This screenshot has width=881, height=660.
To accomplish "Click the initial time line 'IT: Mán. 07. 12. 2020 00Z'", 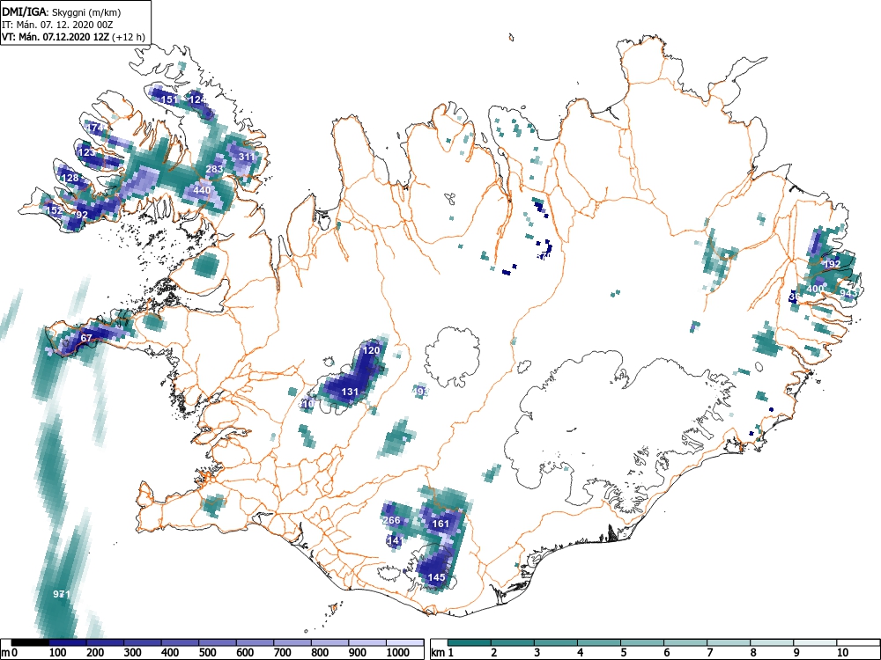I will [x=58, y=25].
